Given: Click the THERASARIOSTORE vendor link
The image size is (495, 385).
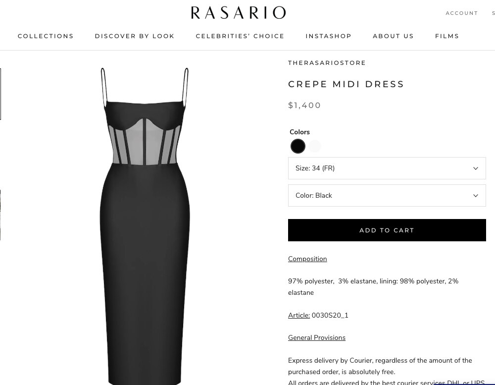Looking at the screenshot, I should click(327, 63).
